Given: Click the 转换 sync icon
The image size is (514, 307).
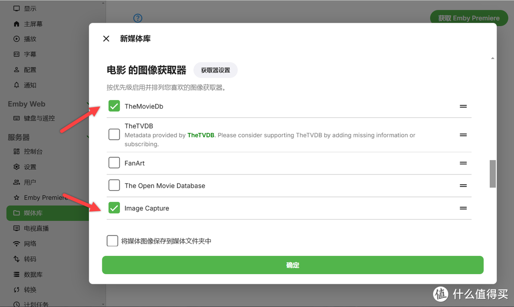Looking at the screenshot, I should (x=16, y=289).
